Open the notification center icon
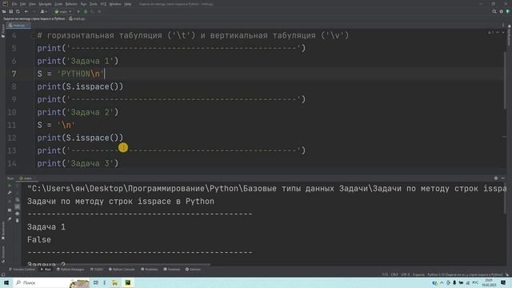The width and height of the screenshot is (512, 288). 503,282
